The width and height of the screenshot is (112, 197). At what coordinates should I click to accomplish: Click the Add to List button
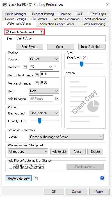coord(59,151)
